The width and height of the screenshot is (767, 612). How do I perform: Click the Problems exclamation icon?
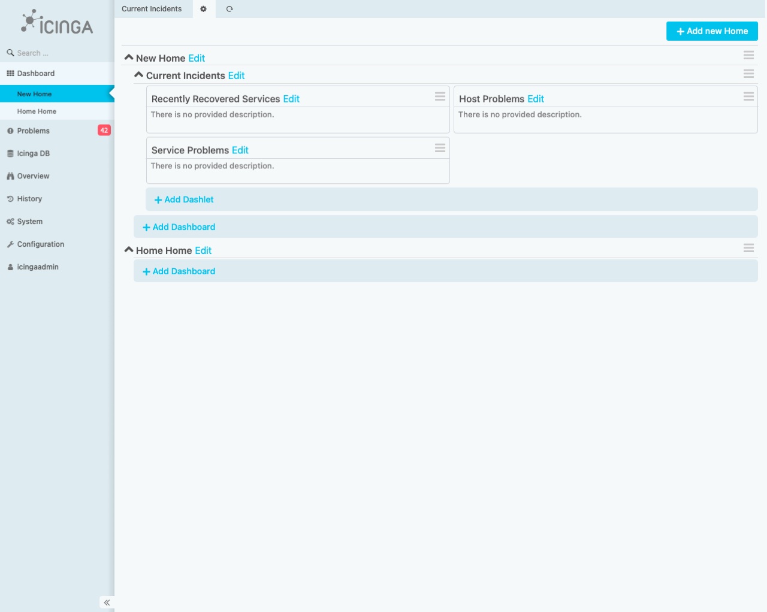click(x=10, y=131)
